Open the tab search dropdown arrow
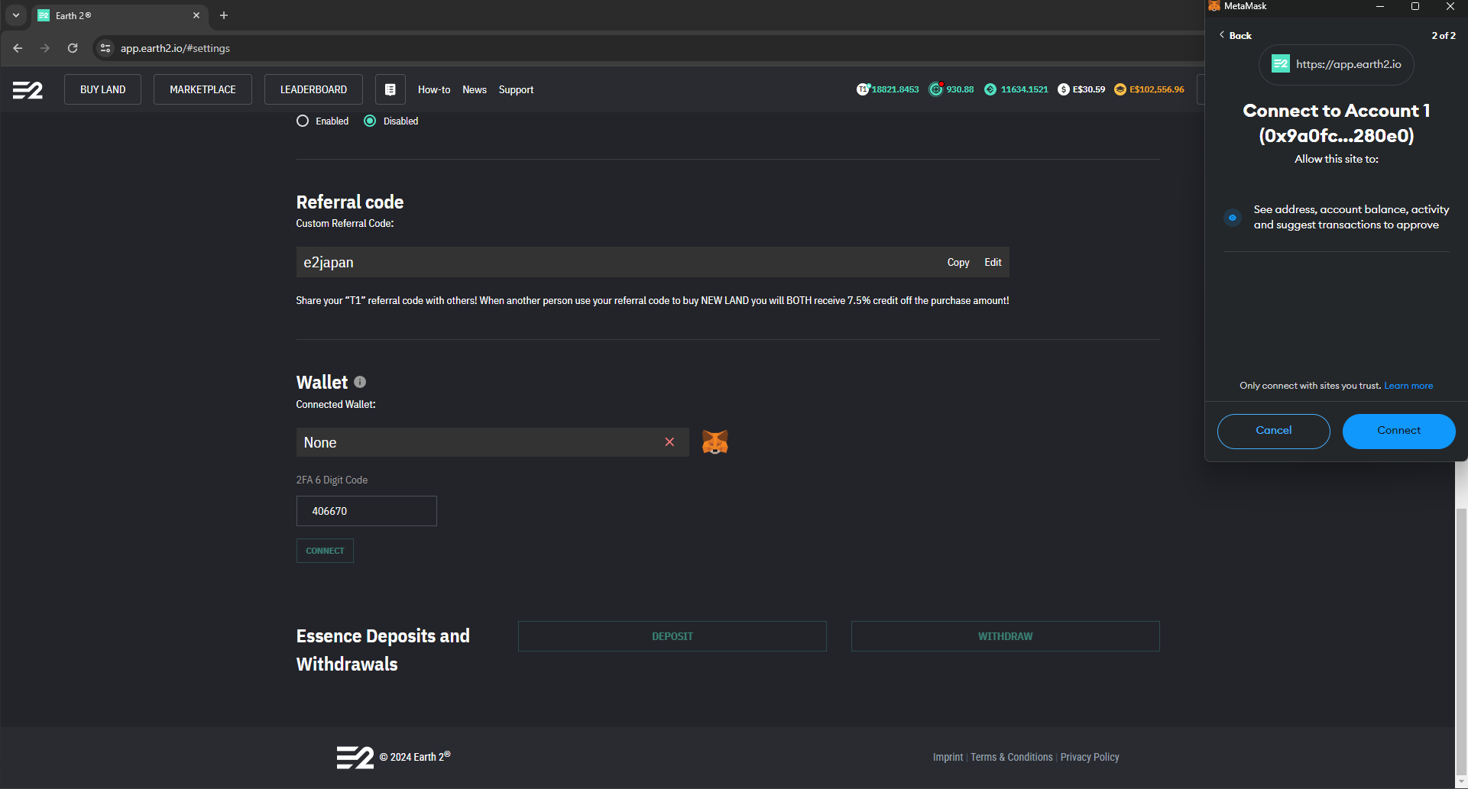Viewport: 1468px width, 789px height. click(x=16, y=15)
